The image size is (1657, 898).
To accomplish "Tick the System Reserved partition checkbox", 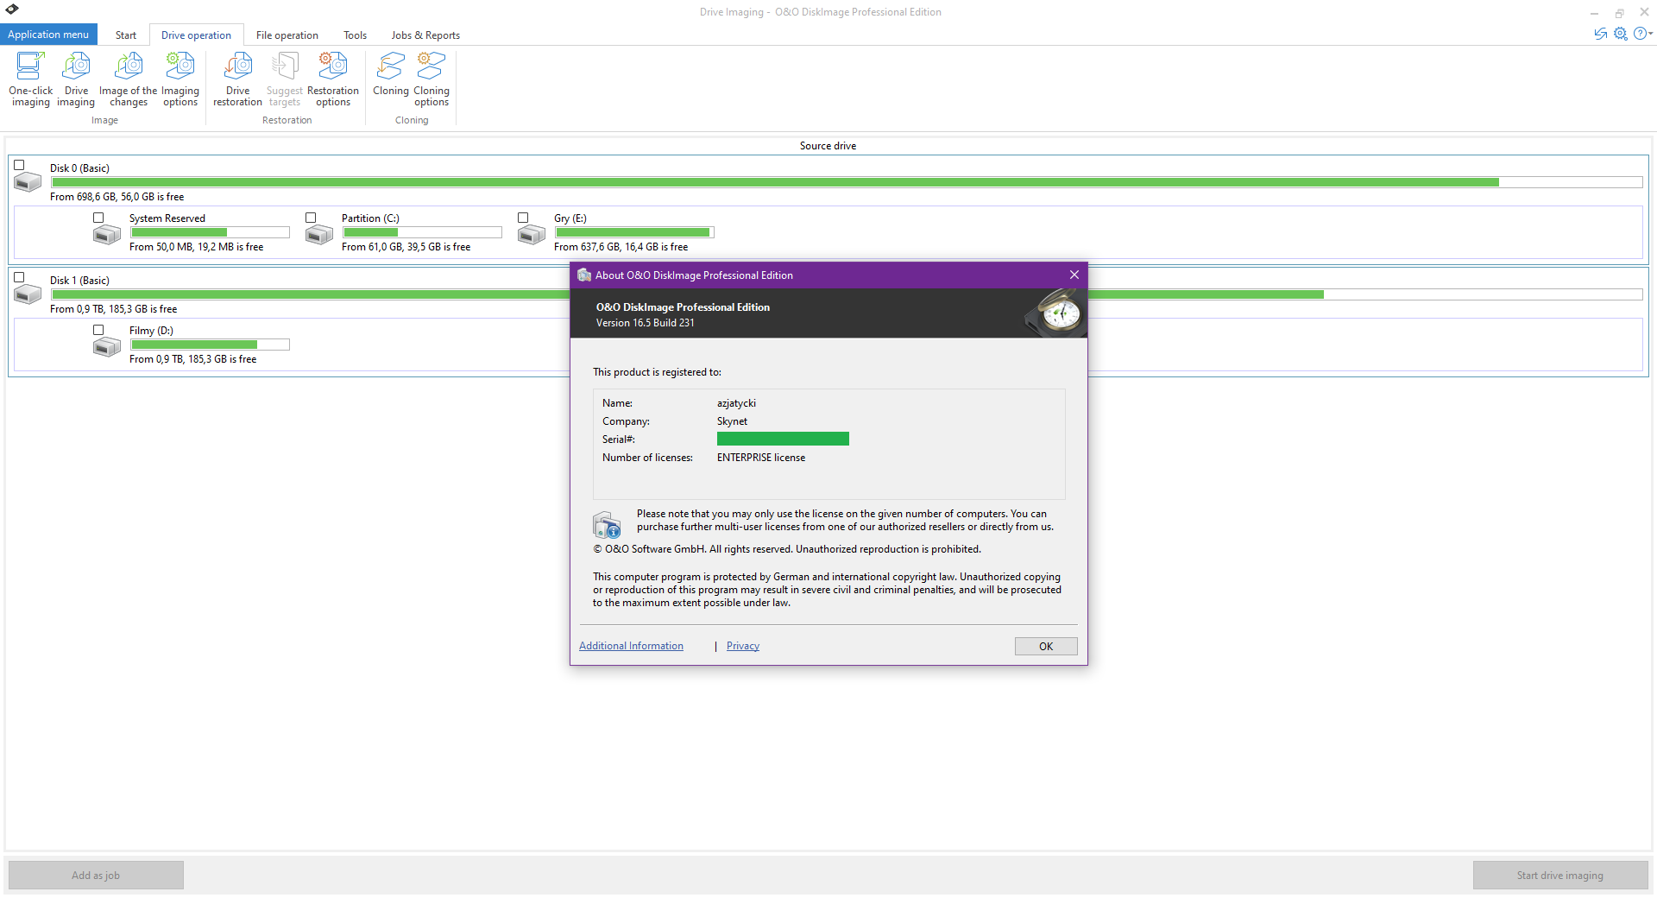I will [x=98, y=218].
